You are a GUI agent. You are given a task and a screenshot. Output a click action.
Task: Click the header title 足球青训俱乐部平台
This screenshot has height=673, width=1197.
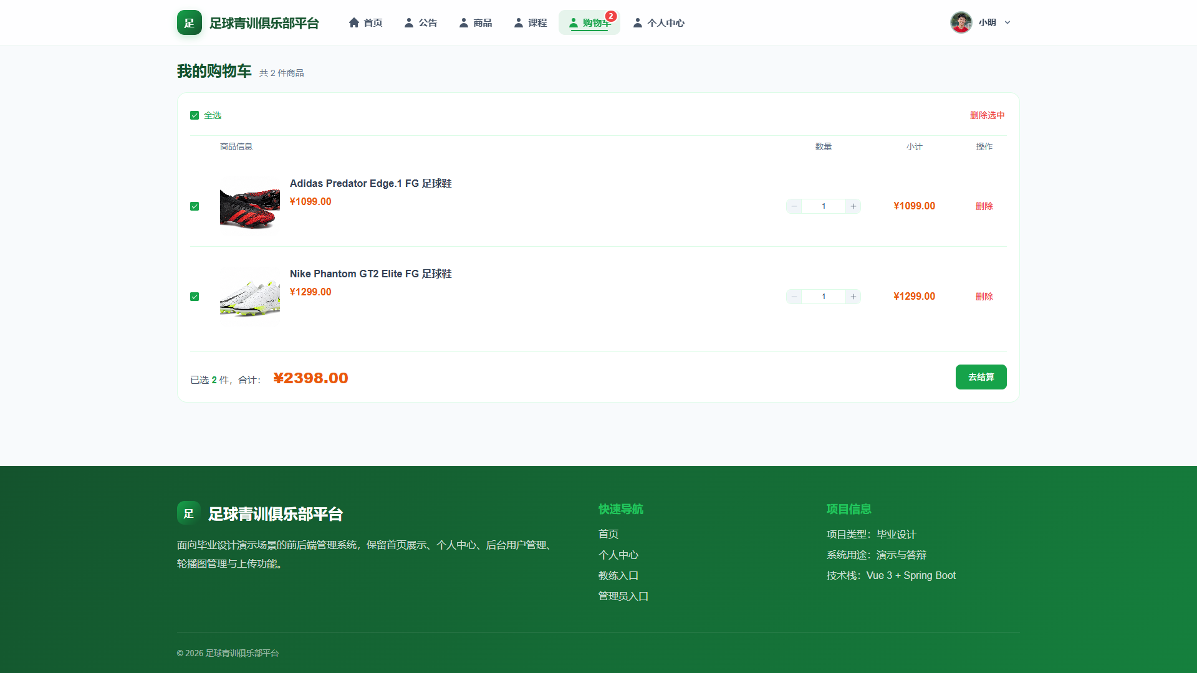tap(264, 23)
